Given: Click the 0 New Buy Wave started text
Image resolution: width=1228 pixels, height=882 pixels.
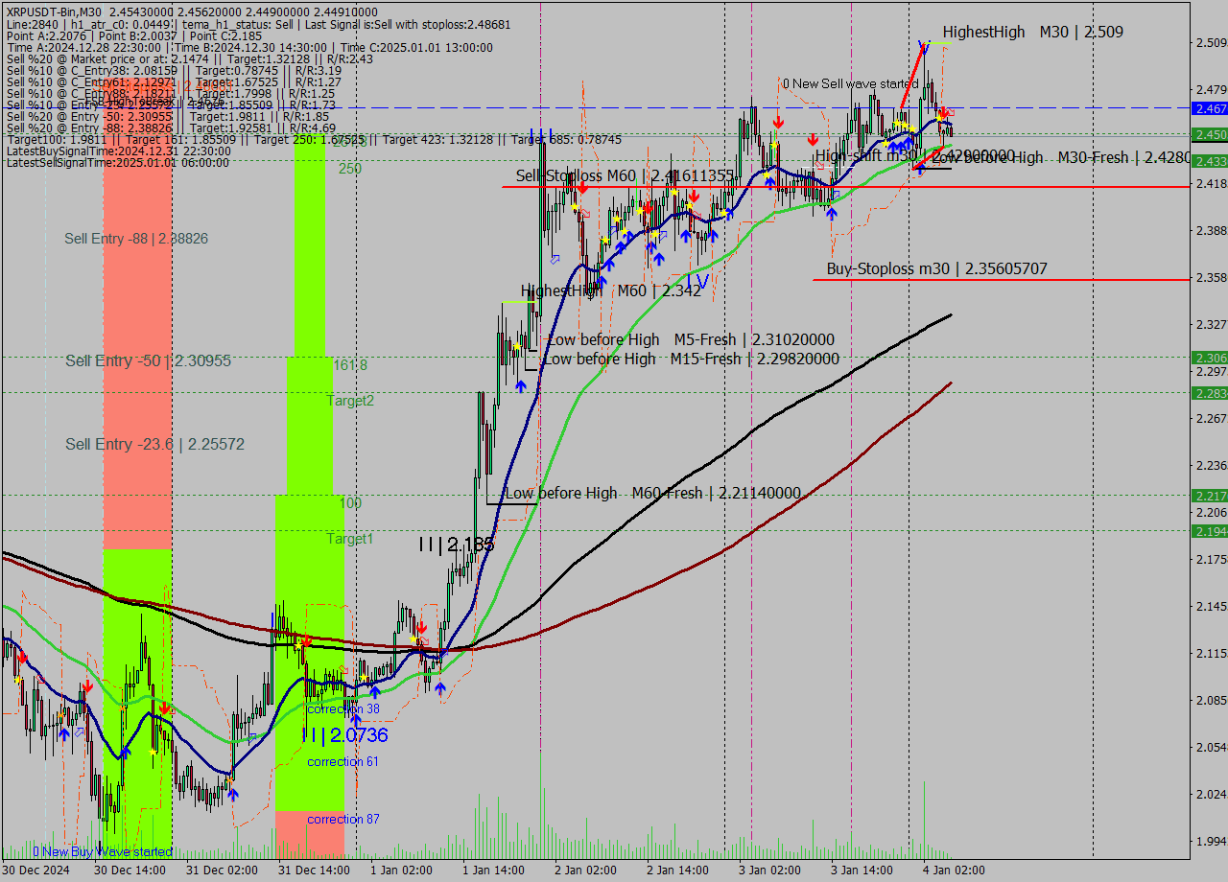Looking at the screenshot, I should (103, 851).
